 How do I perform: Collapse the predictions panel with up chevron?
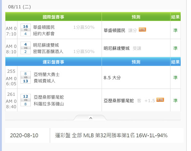tap(91, 118)
